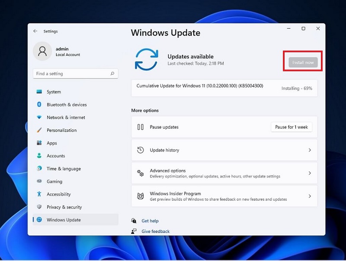Click the Bluetooth icon in sidebar
Image resolution: width=346 pixels, height=261 pixels.
(39, 104)
